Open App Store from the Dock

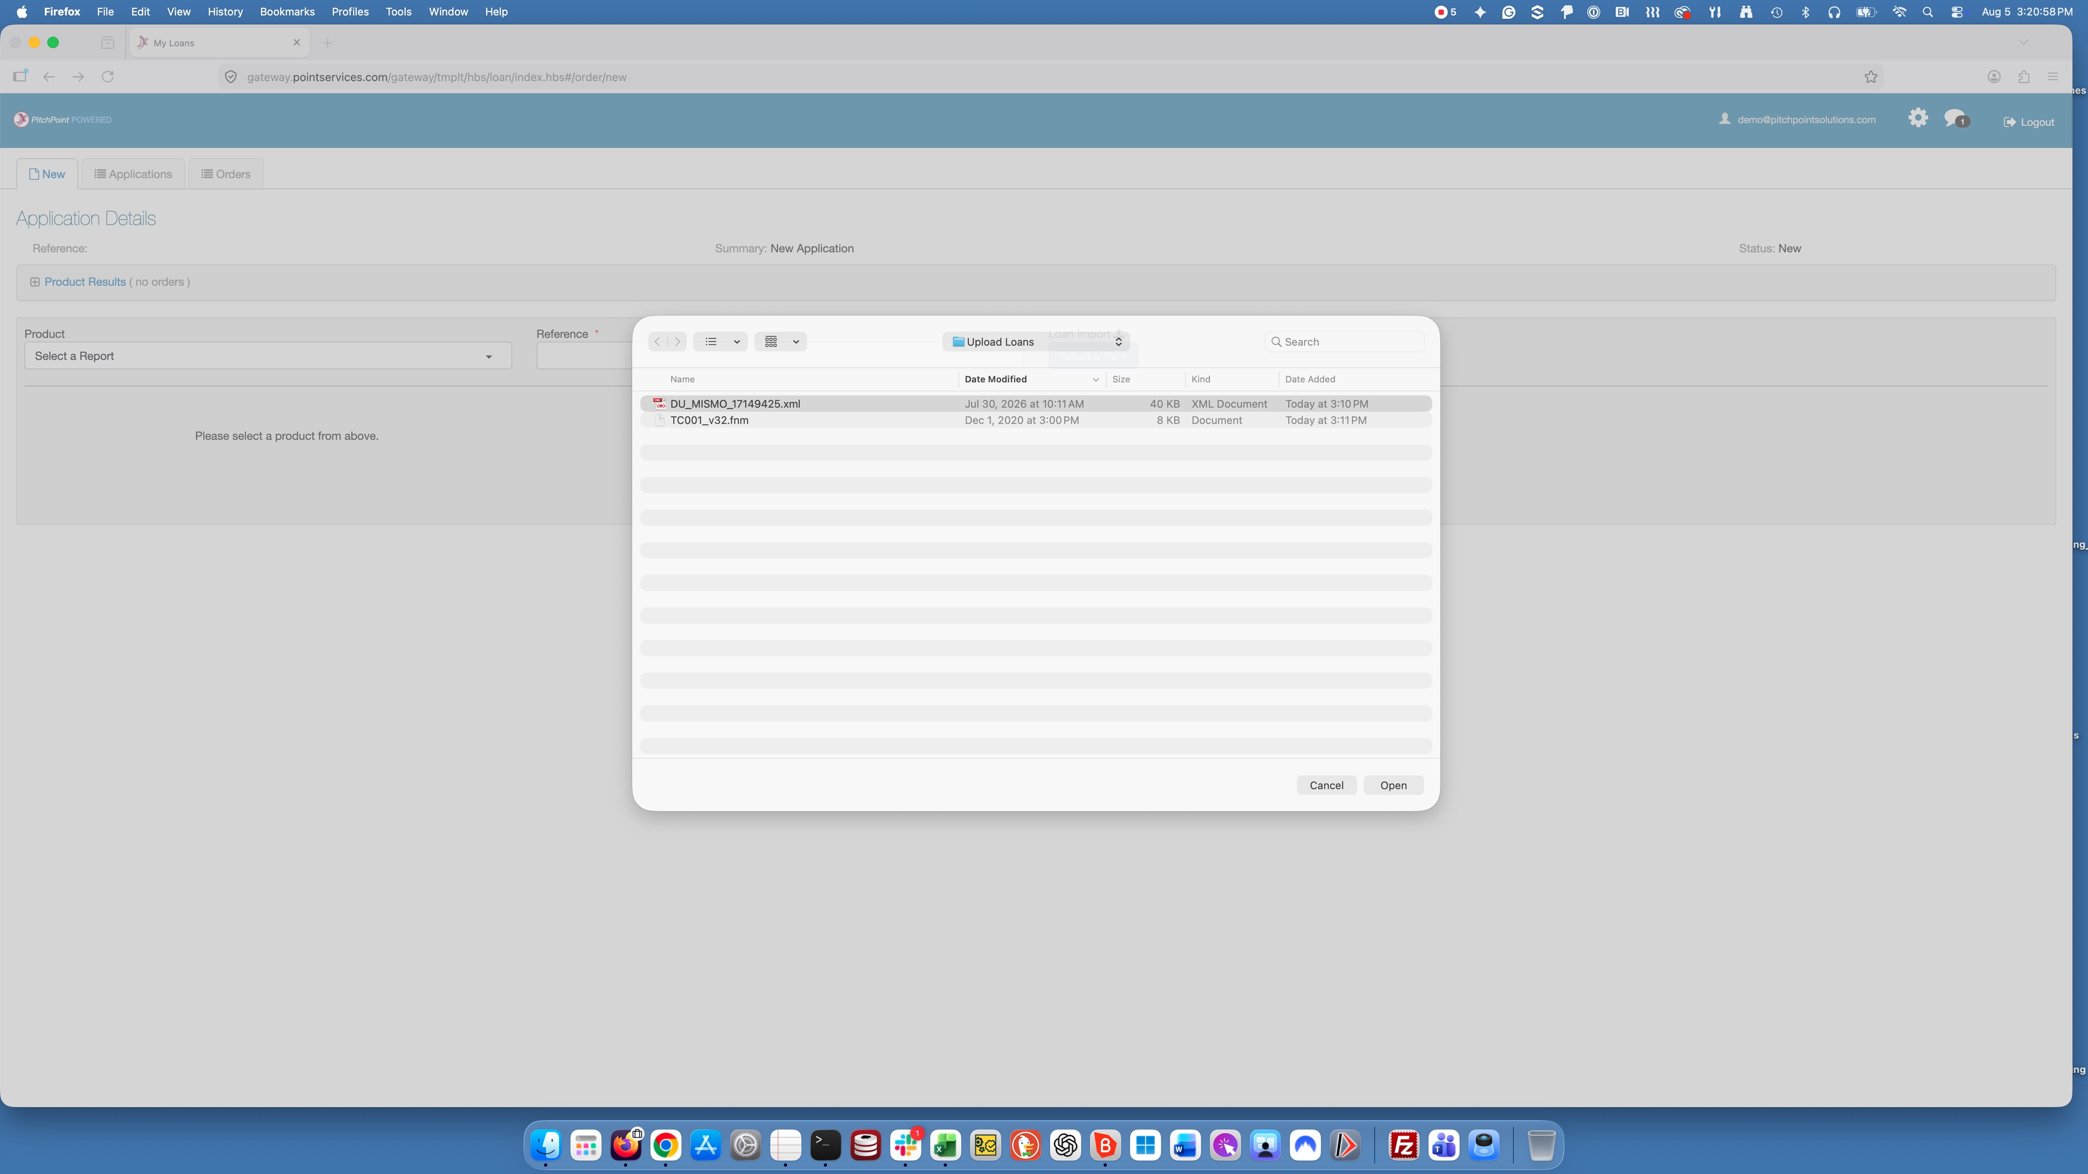pos(706,1145)
